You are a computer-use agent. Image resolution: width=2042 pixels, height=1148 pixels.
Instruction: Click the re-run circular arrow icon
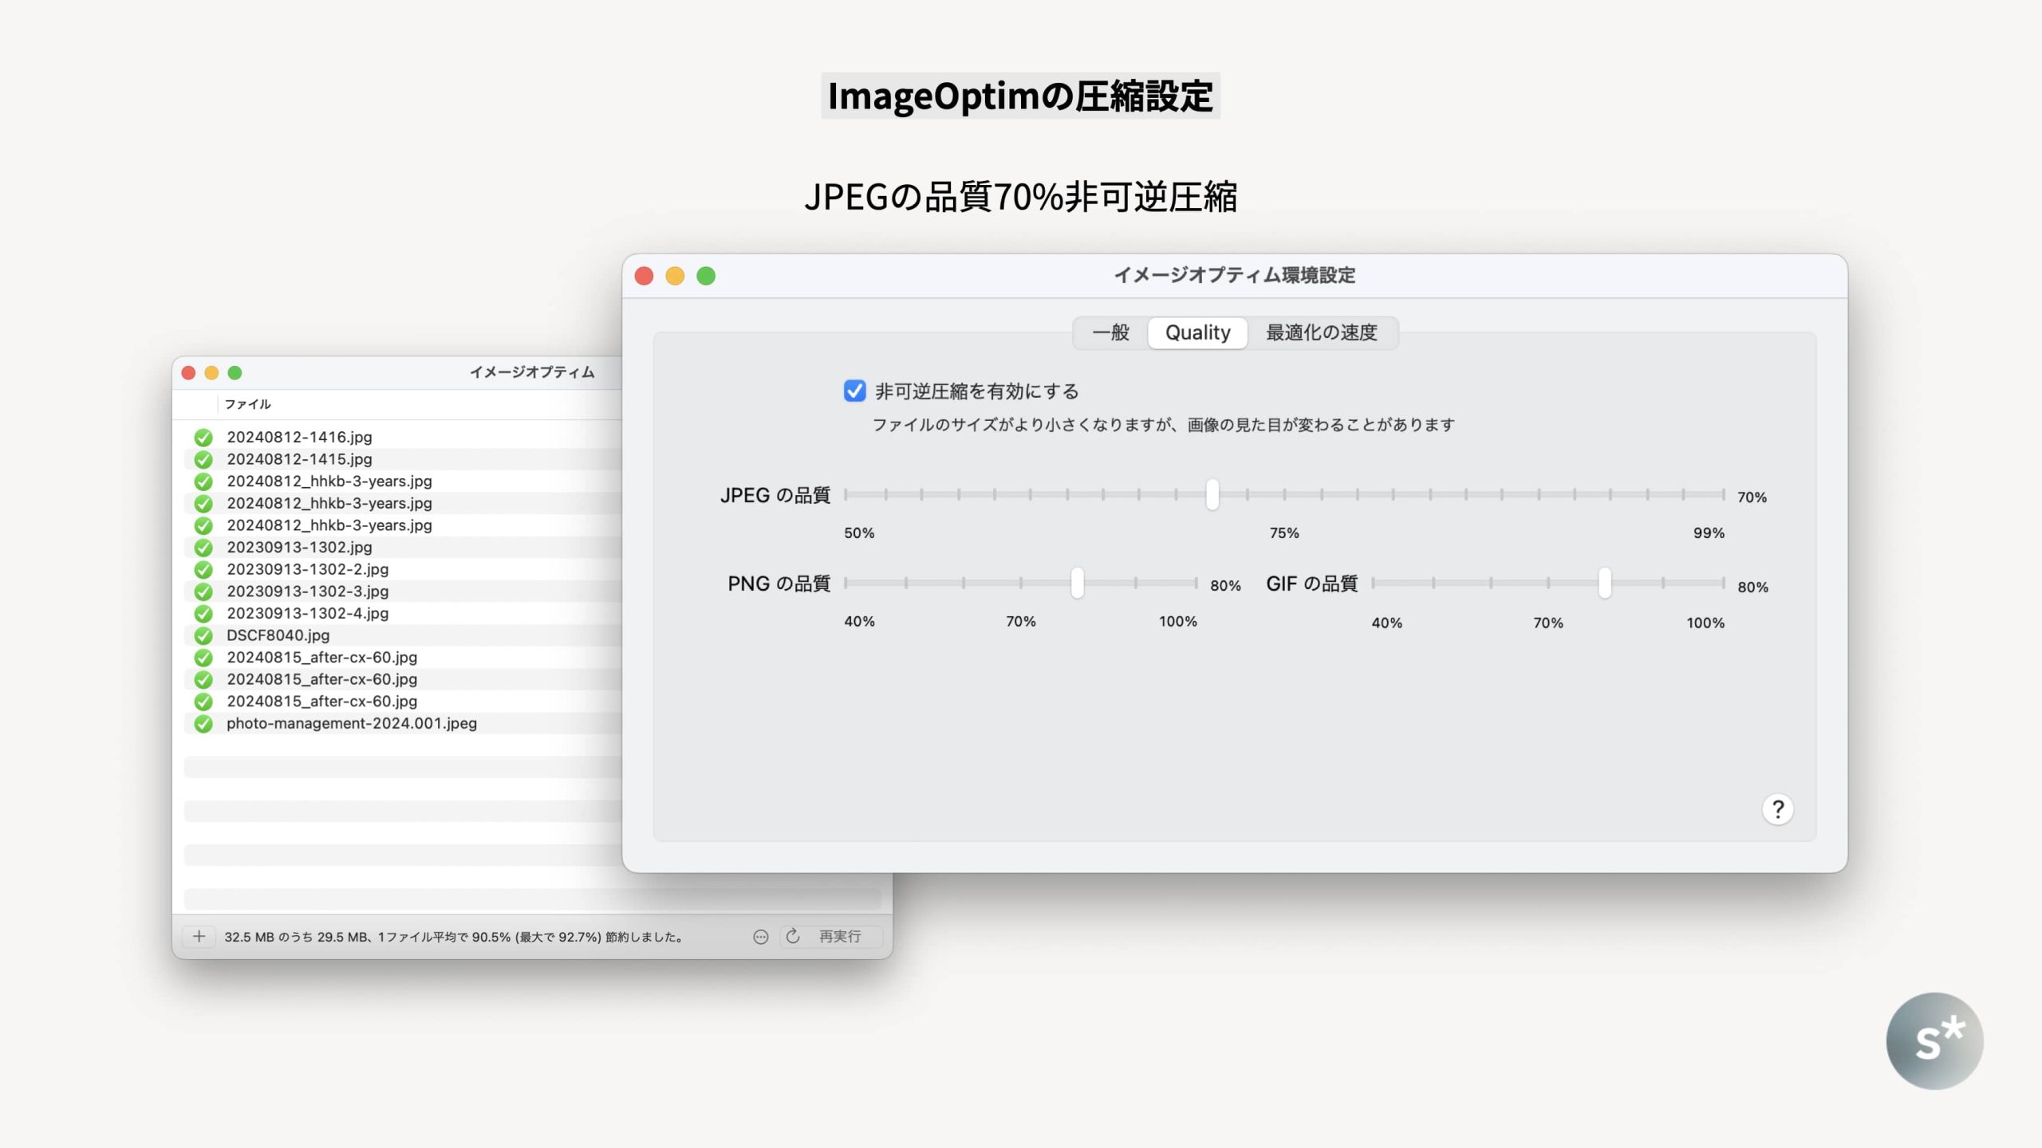[792, 936]
